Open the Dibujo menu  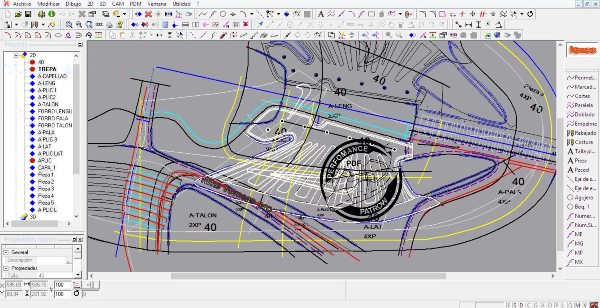(73, 4)
